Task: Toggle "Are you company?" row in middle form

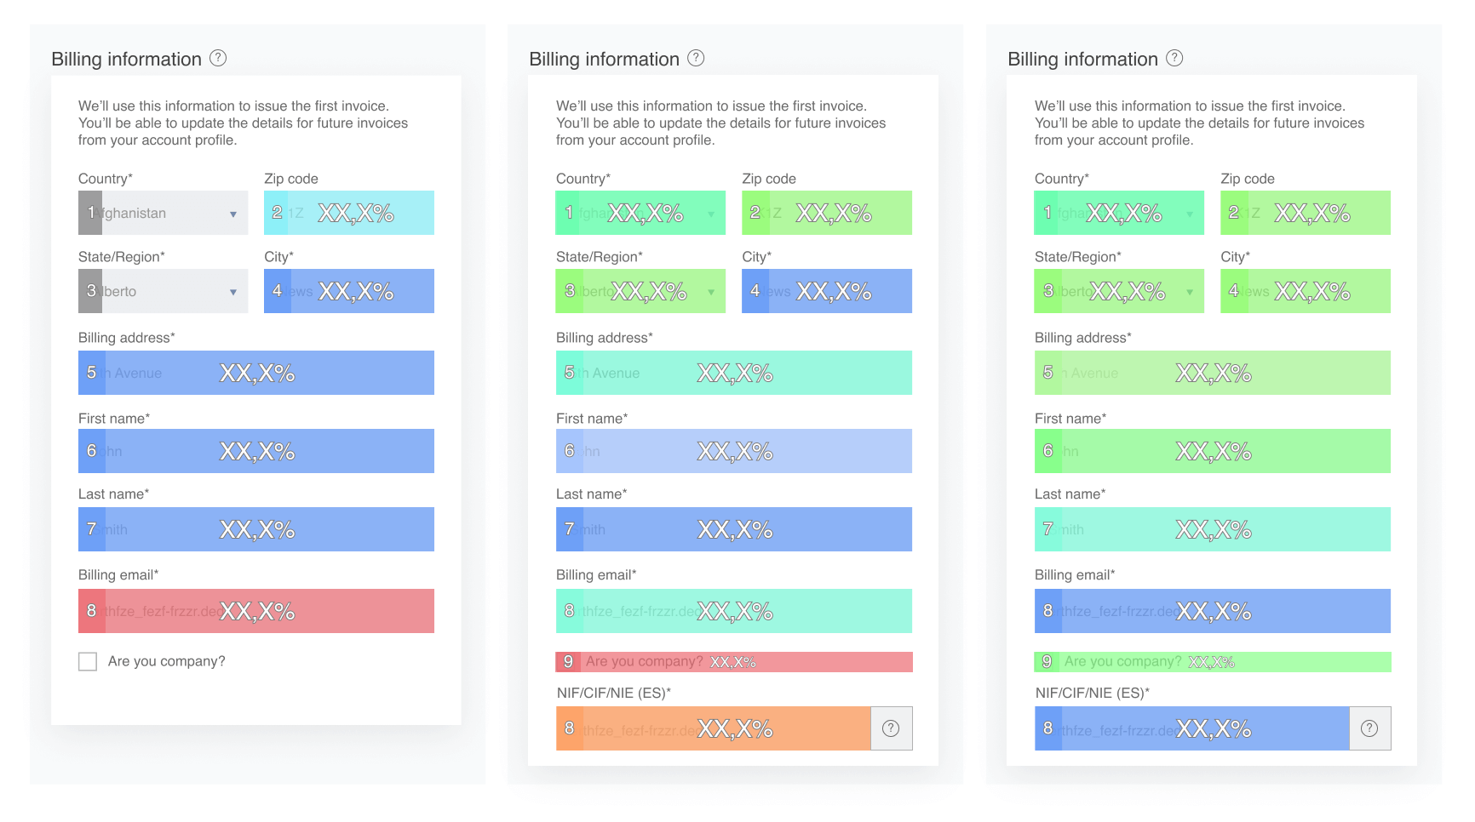Action: (x=733, y=662)
